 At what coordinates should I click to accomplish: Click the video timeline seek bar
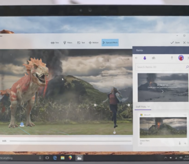click(70, 141)
